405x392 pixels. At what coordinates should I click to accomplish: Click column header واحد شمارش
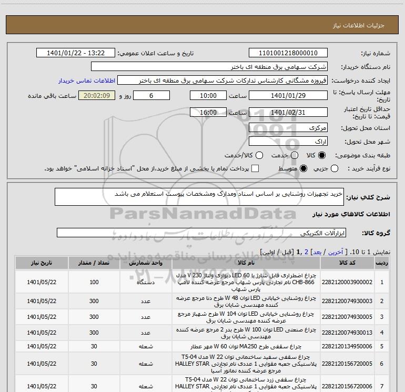[146, 263]
